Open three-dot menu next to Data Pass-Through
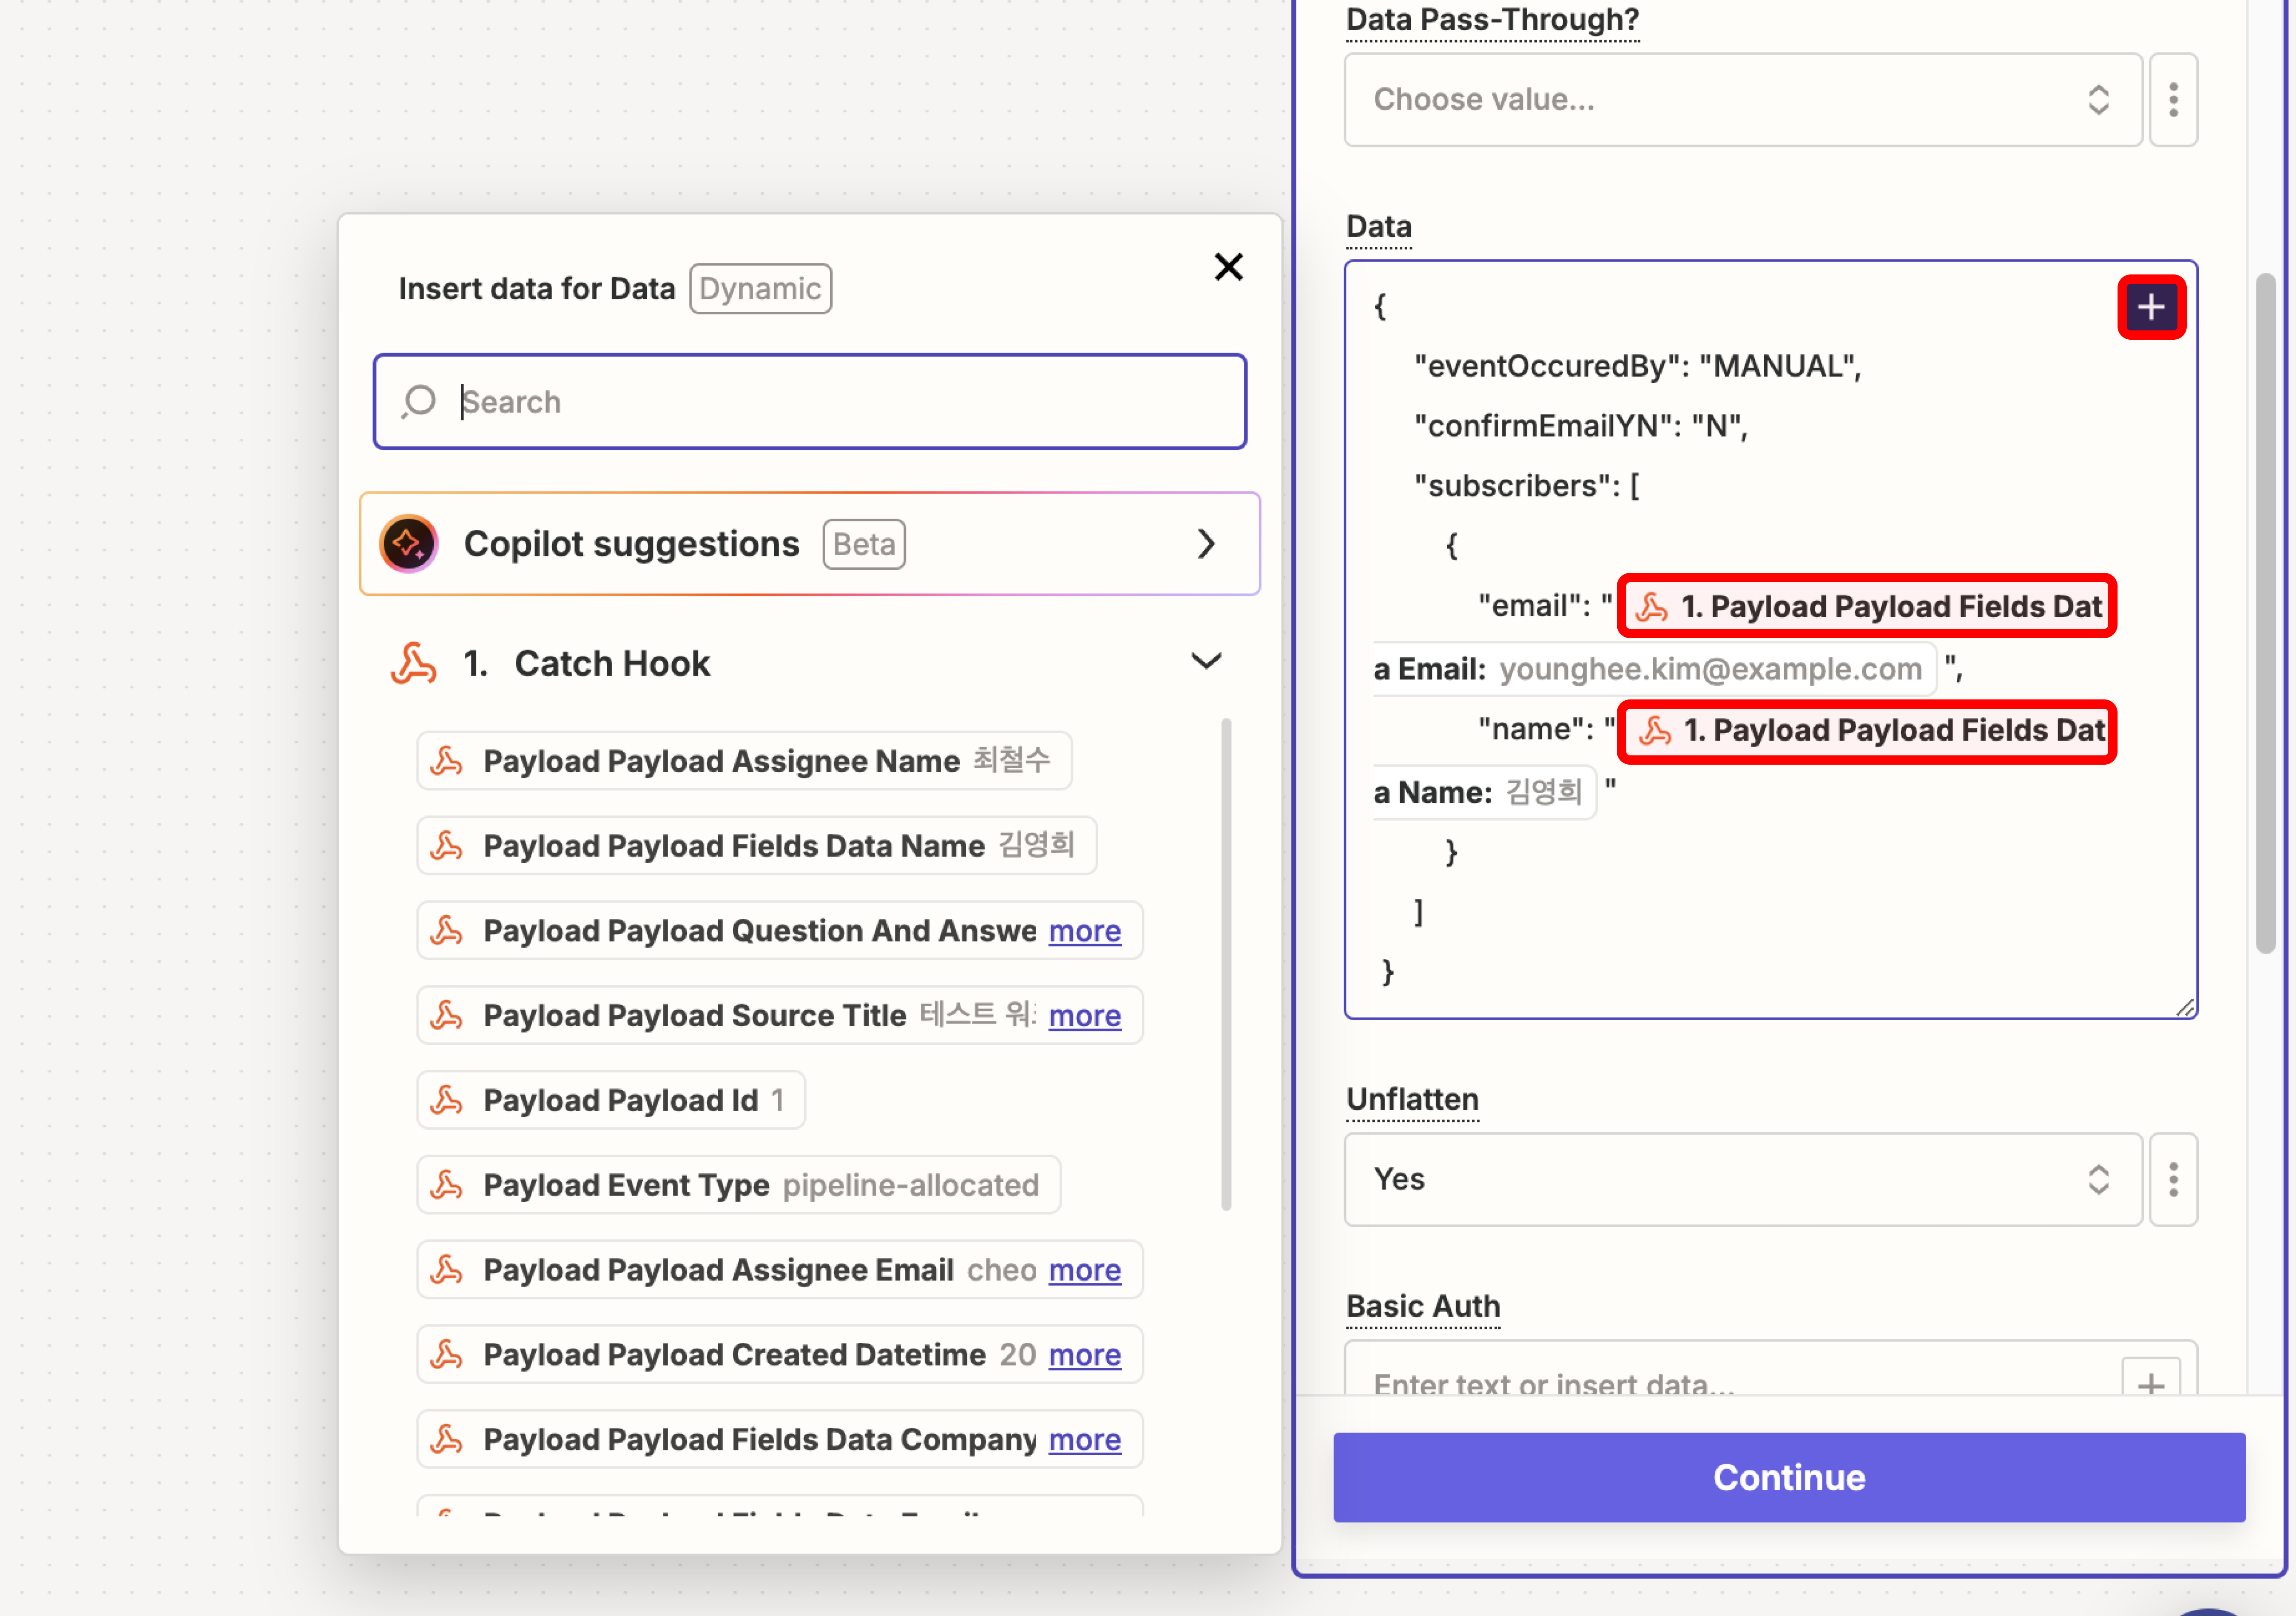2296x1616 pixels. (x=2172, y=100)
